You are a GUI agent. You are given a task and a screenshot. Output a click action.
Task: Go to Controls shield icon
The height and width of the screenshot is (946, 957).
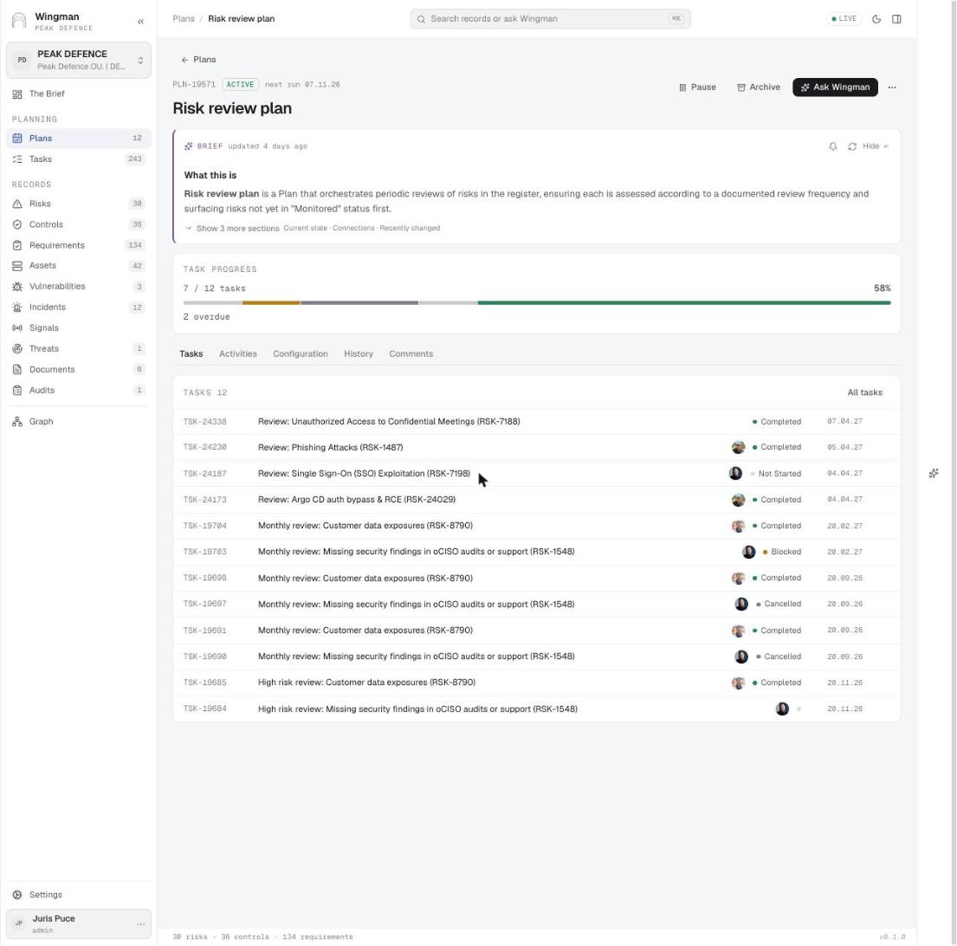point(17,224)
